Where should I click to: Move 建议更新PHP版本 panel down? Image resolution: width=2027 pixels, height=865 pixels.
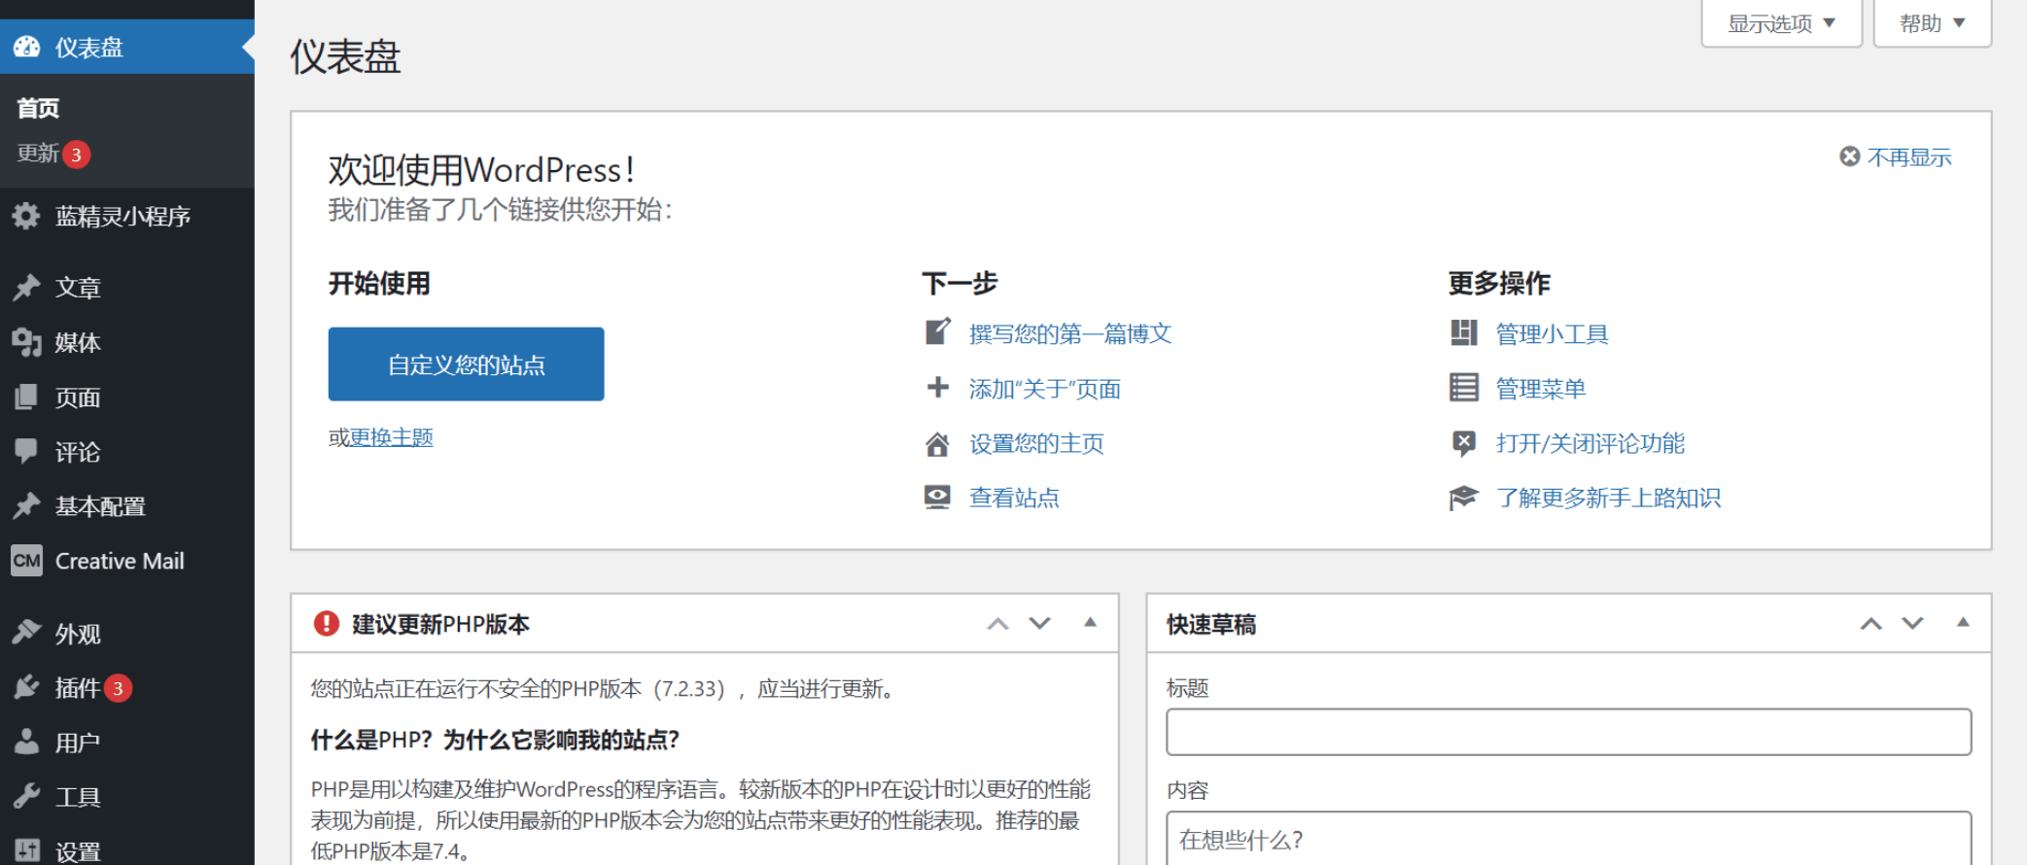[x=1040, y=623]
